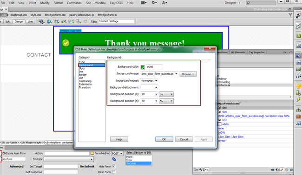Toggle the Hide Form checkbox

click(x=114, y=166)
